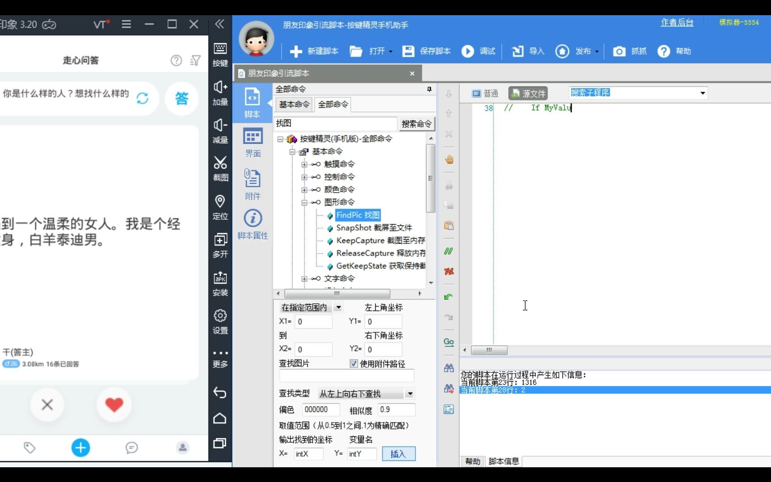Select SnapShot 截屏至文件 command
This screenshot has width=771, height=482.
click(374, 228)
